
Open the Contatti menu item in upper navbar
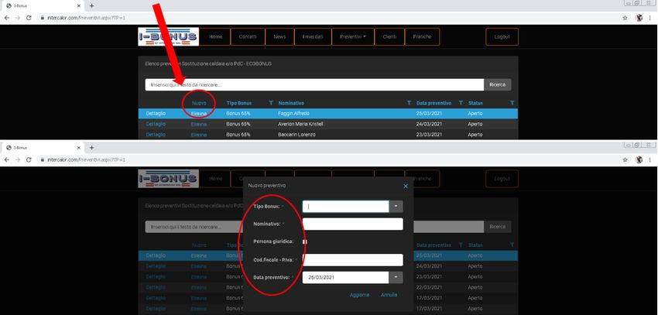(x=248, y=36)
